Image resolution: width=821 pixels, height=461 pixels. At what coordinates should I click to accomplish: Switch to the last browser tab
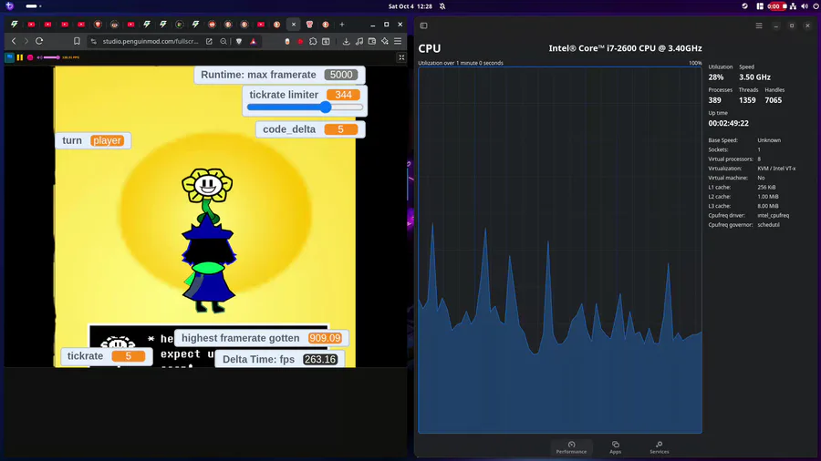[x=326, y=25]
